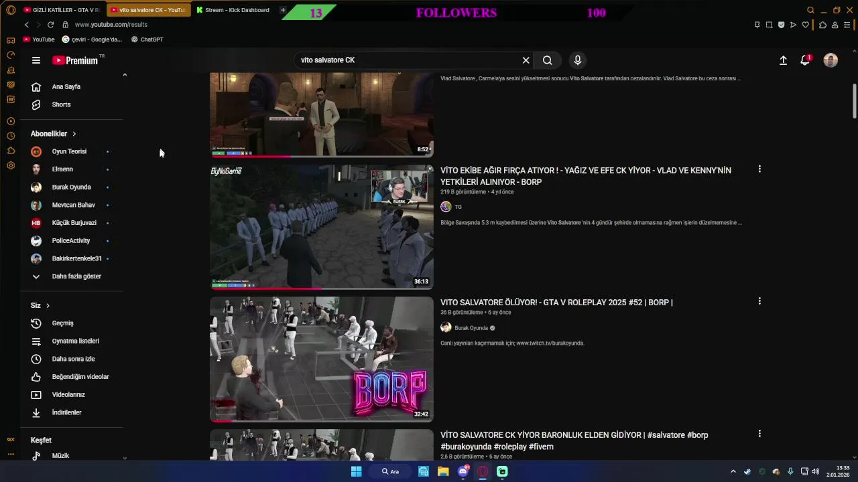Viewport: 858px width, 482px height.
Task: Select the vito salvatore CK YouTube tab
Action: [x=148, y=10]
